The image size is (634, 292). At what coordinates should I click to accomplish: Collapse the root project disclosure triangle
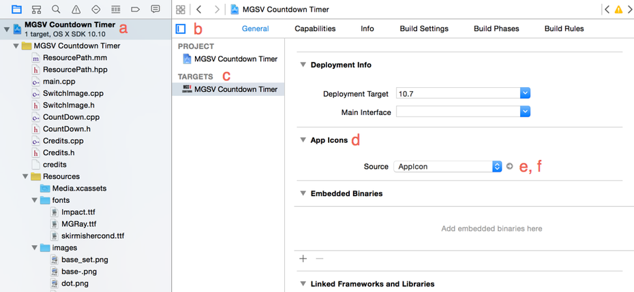point(6,29)
